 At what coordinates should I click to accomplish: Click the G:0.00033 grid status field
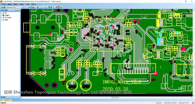tap(170, 103)
